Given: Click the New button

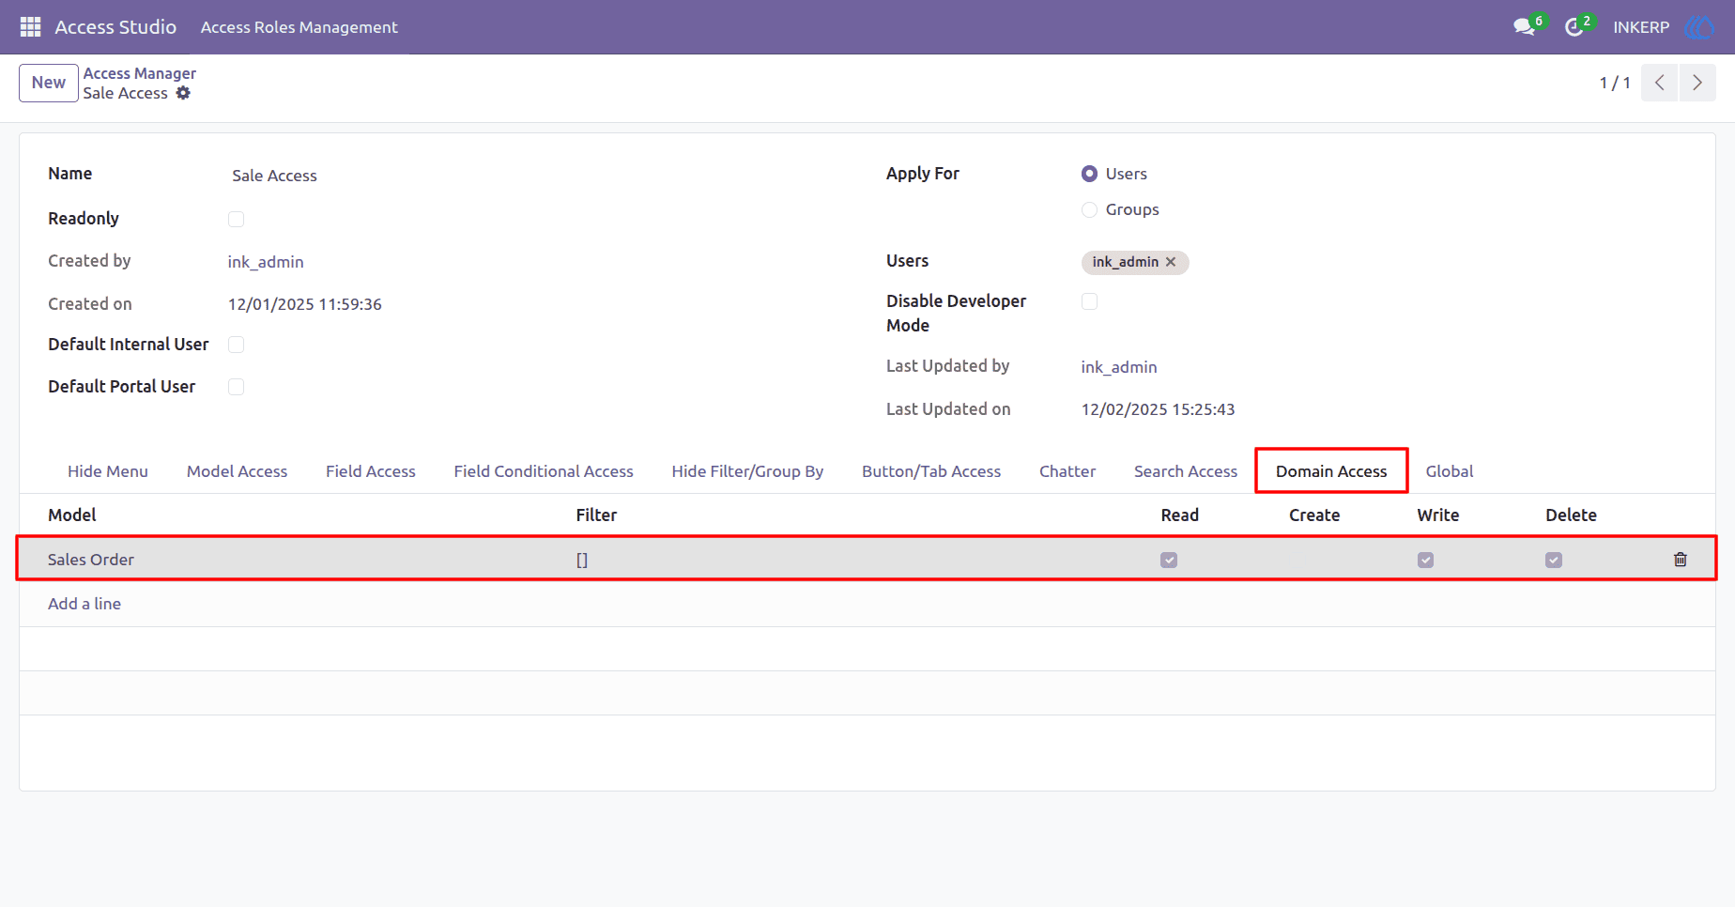Looking at the screenshot, I should (49, 83).
